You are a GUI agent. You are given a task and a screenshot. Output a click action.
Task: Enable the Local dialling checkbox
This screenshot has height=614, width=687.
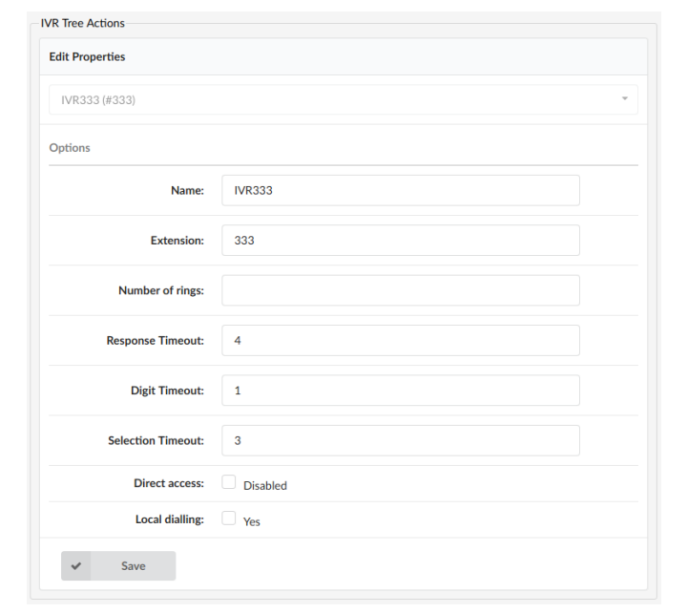[229, 519]
